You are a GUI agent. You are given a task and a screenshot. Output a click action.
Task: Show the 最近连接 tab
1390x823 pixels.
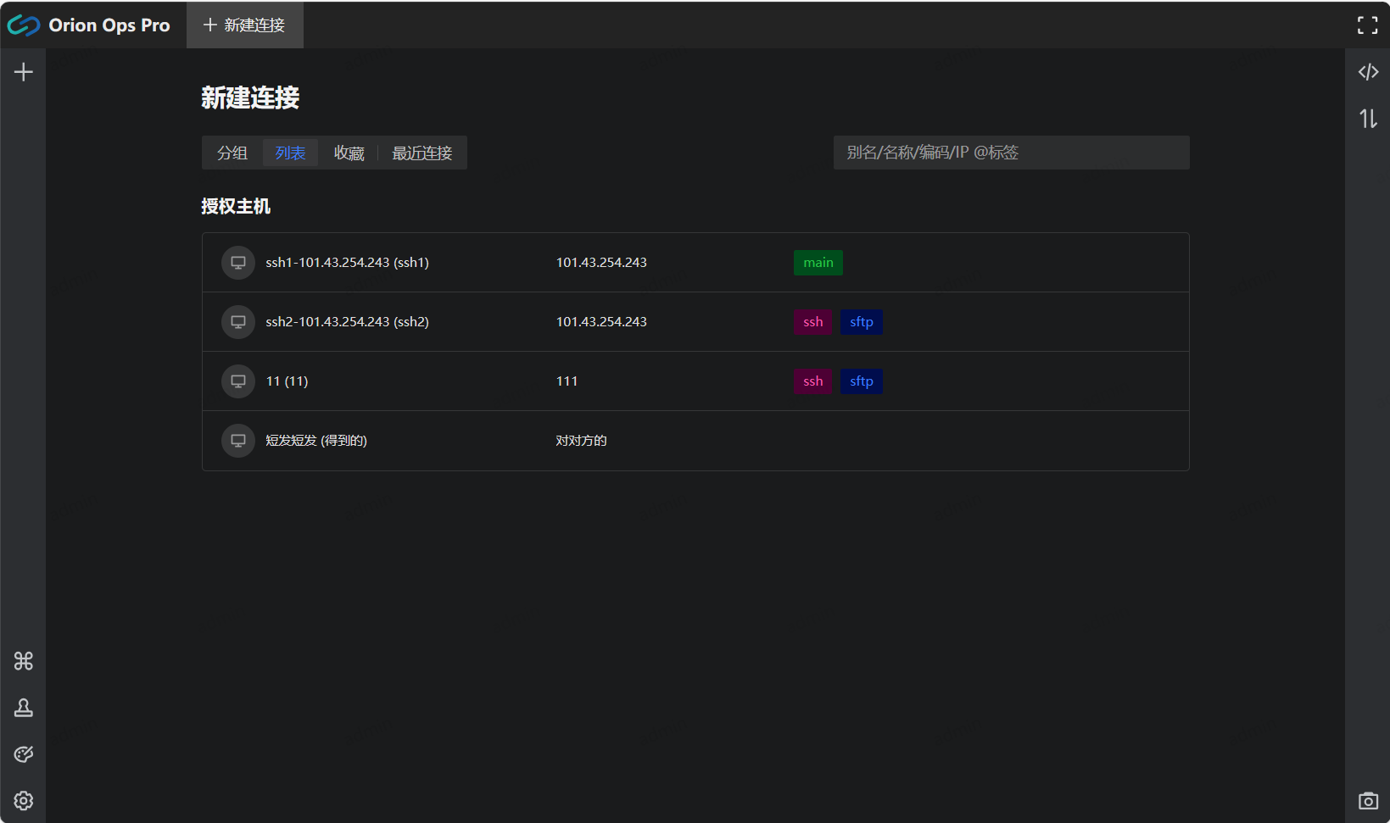(x=421, y=153)
